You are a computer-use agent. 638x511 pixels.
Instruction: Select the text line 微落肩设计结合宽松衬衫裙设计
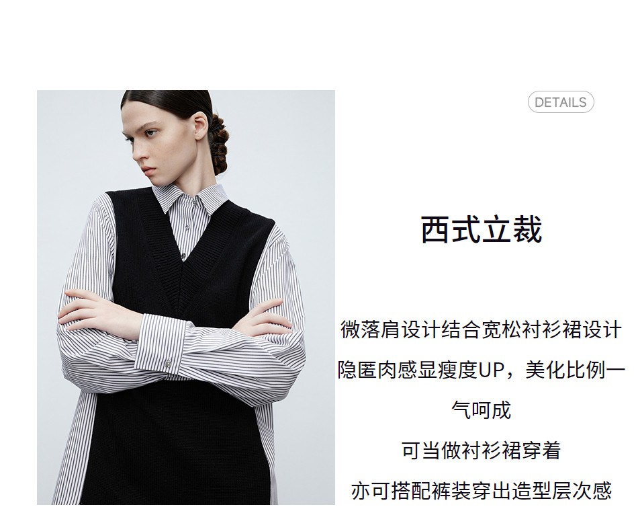481,329
